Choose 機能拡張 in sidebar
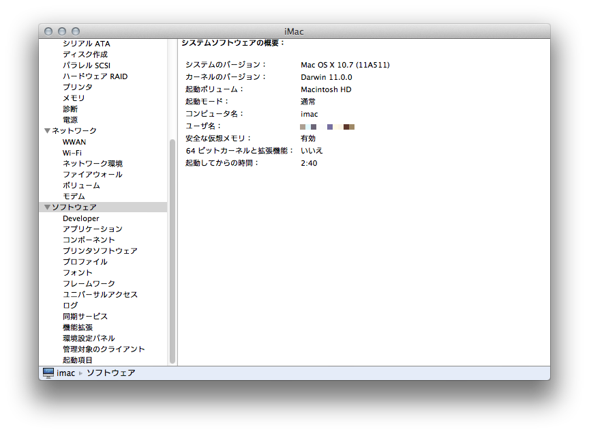 coord(78,327)
